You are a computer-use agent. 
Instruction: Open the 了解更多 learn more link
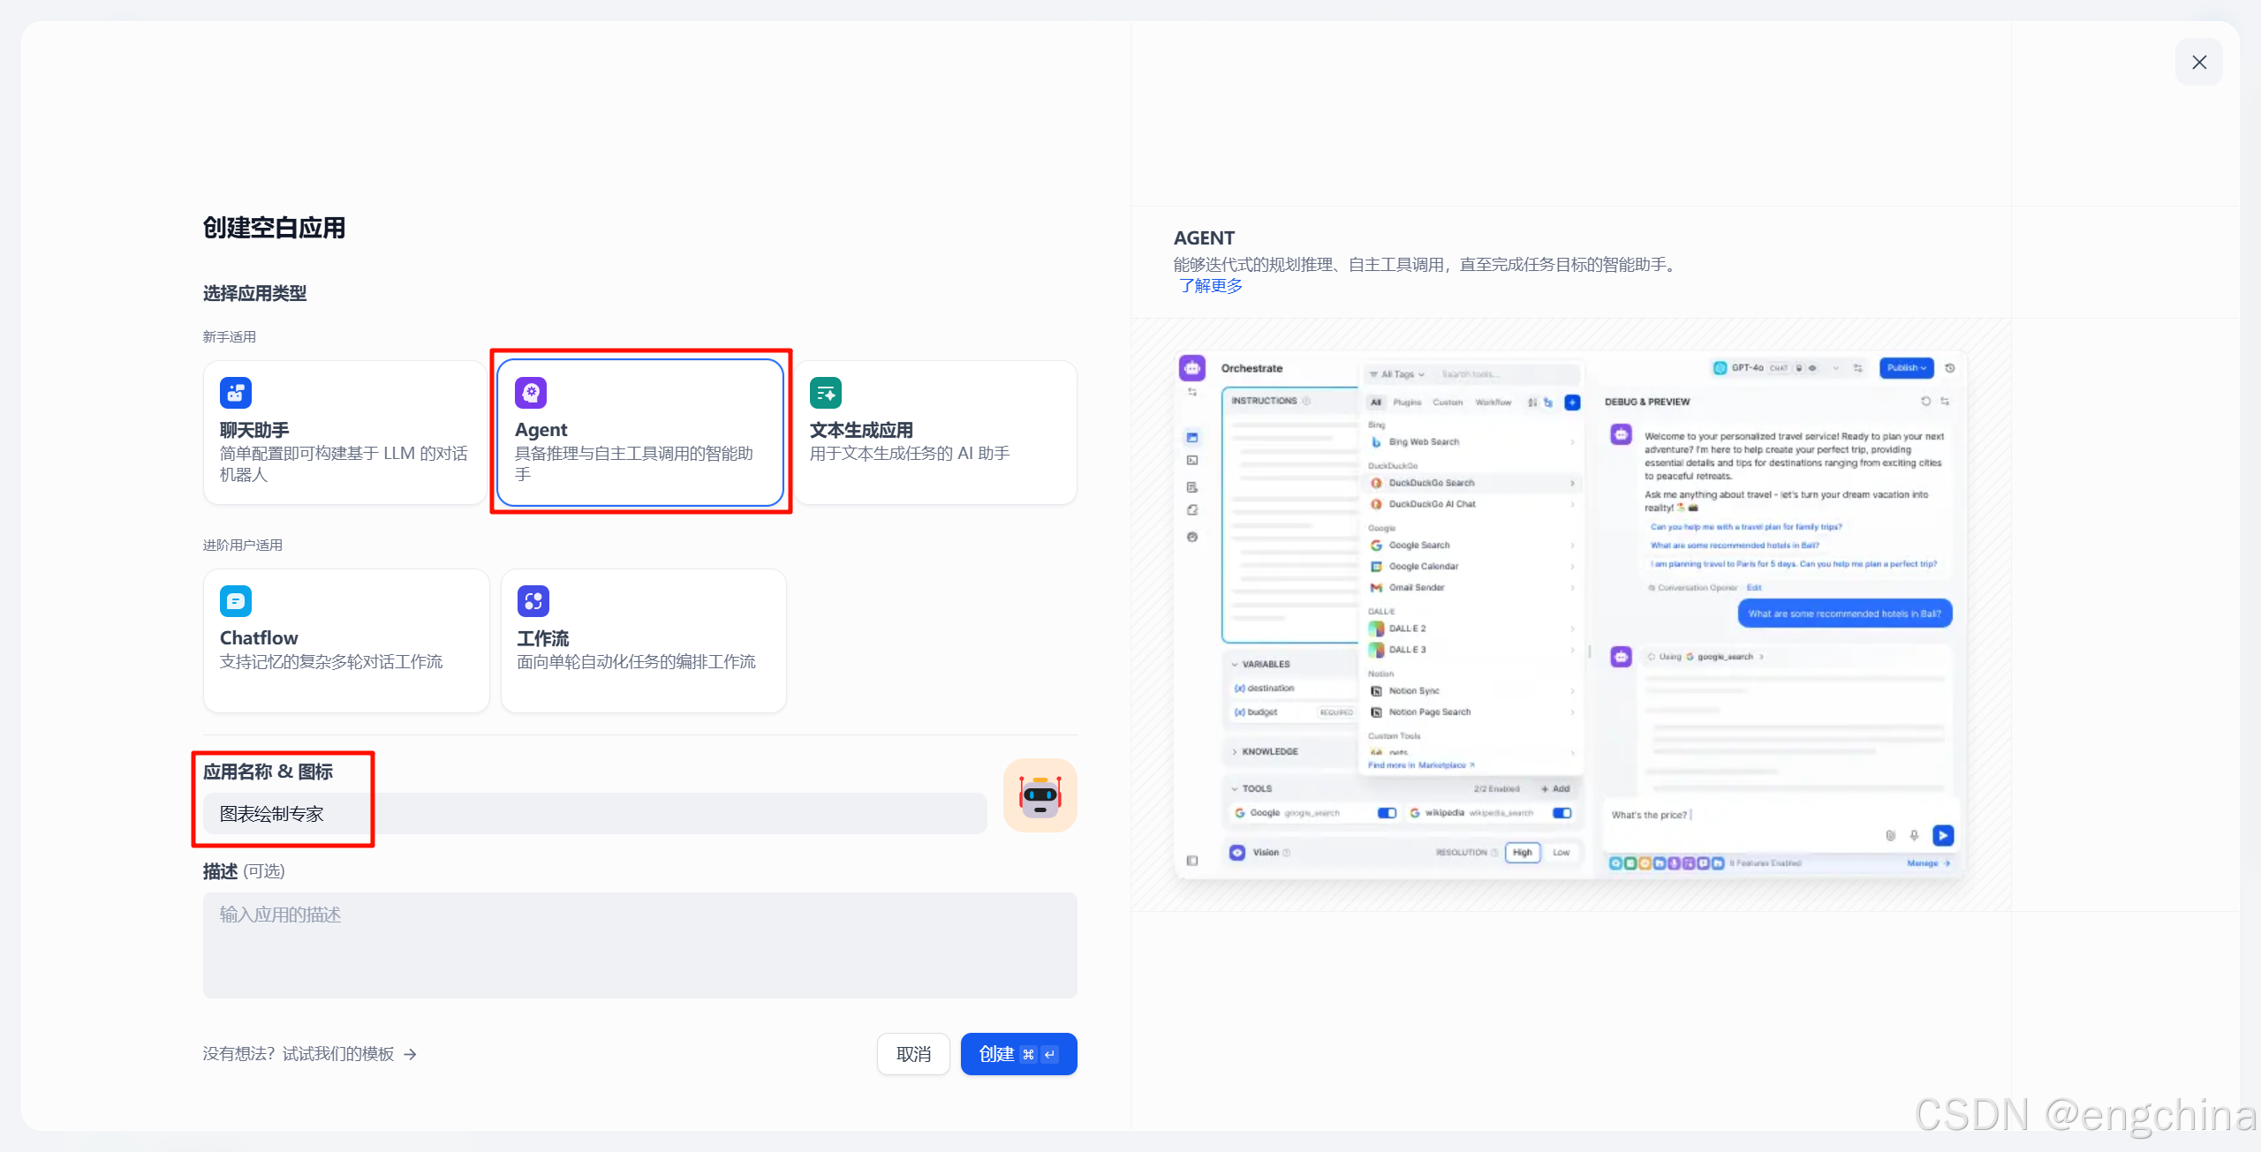click(1211, 286)
